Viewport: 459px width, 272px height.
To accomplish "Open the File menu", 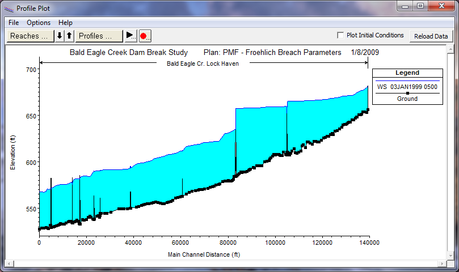I will click(x=14, y=23).
